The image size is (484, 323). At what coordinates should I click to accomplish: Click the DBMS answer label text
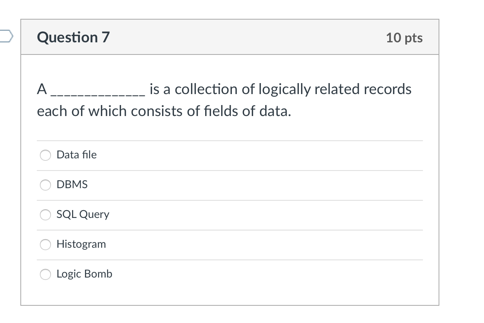tap(72, 184)
